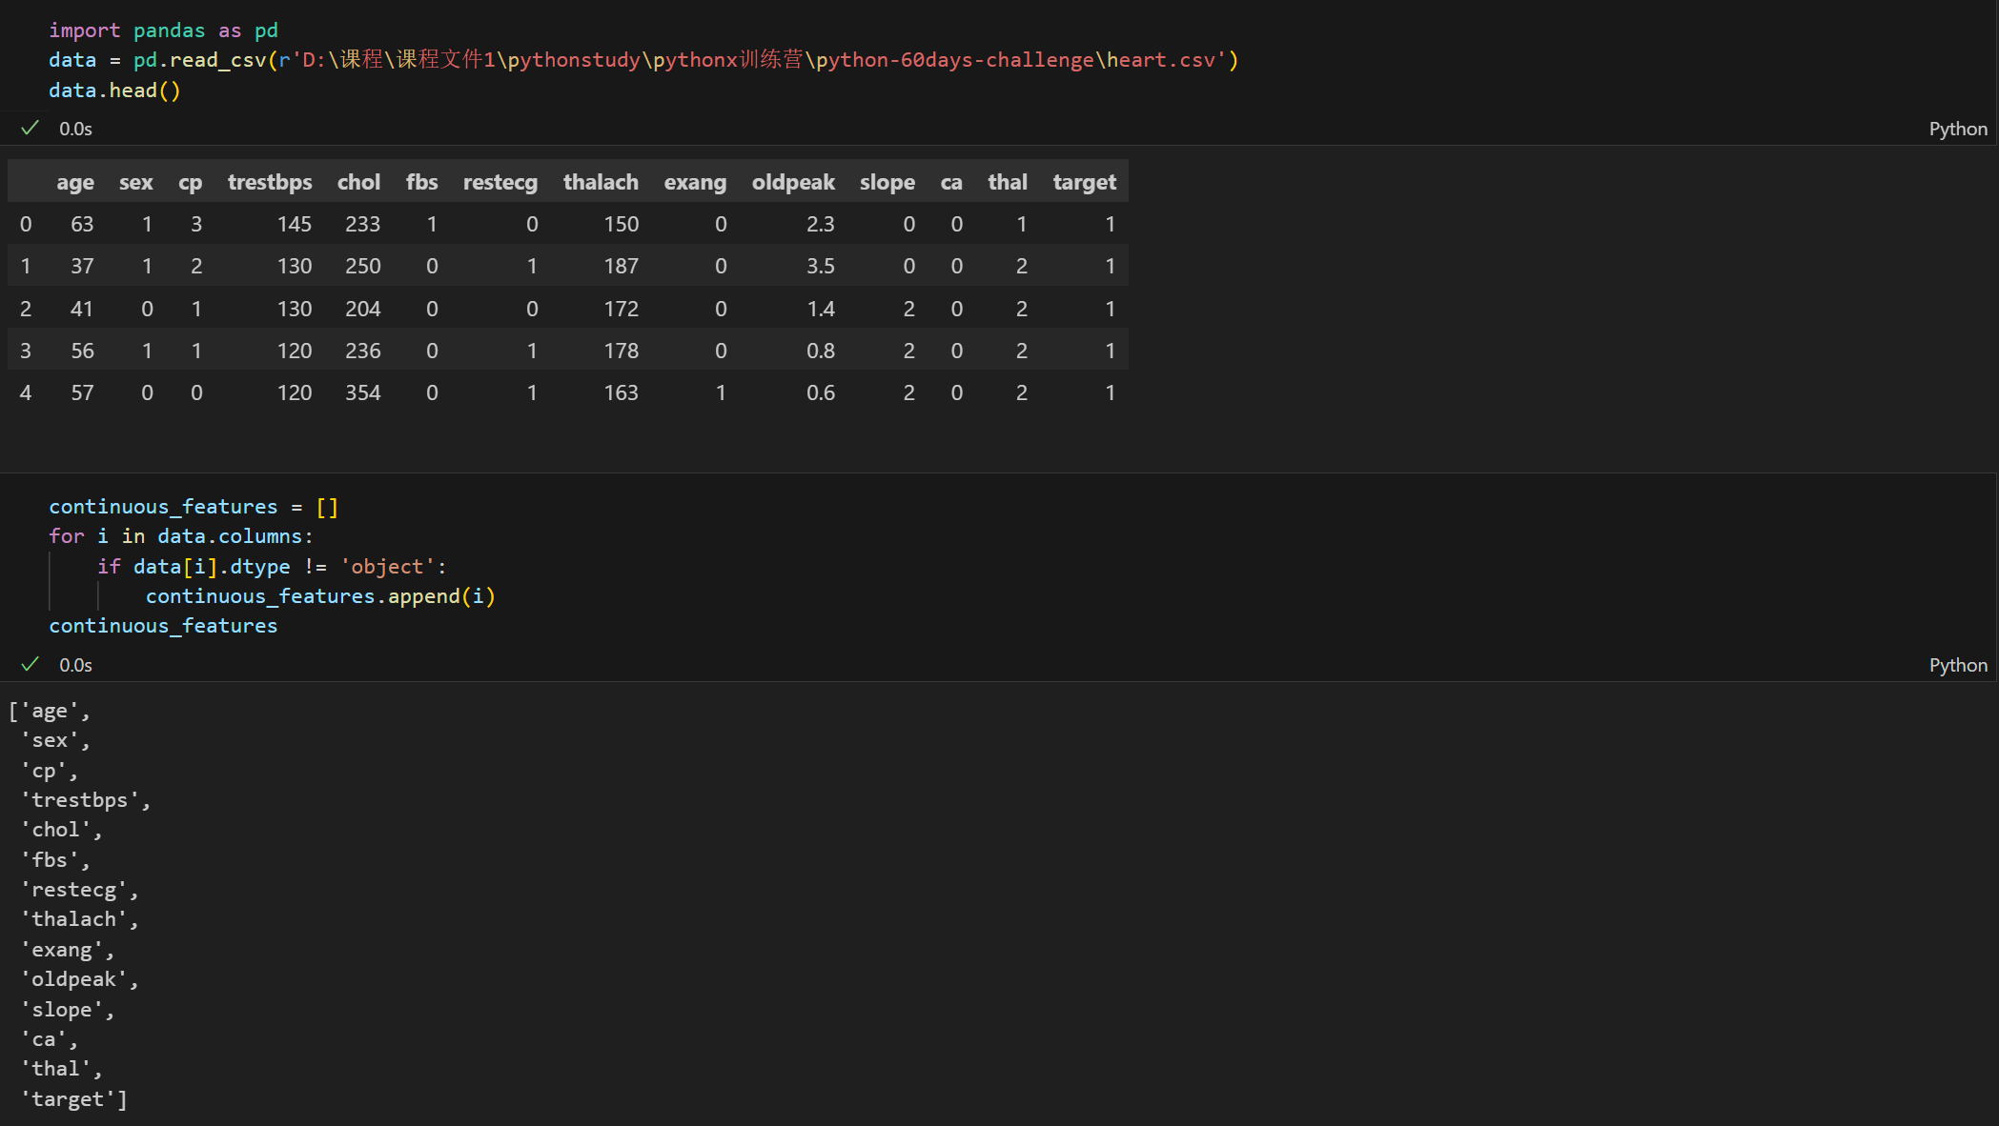Open language picker on the first cell's Python label
This screenshot has width=1999, height=1126.
click(1957, 129)
